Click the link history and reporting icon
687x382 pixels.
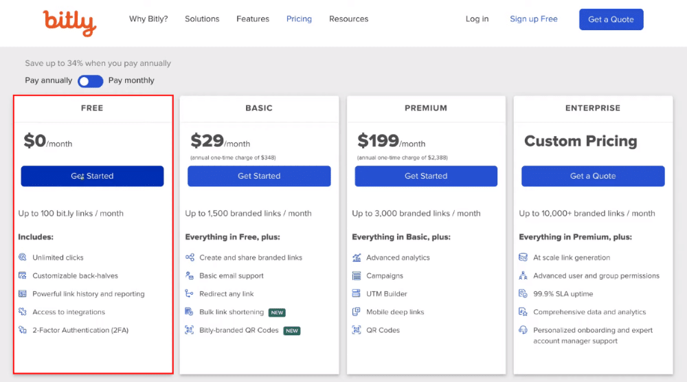tap(23, 293)
